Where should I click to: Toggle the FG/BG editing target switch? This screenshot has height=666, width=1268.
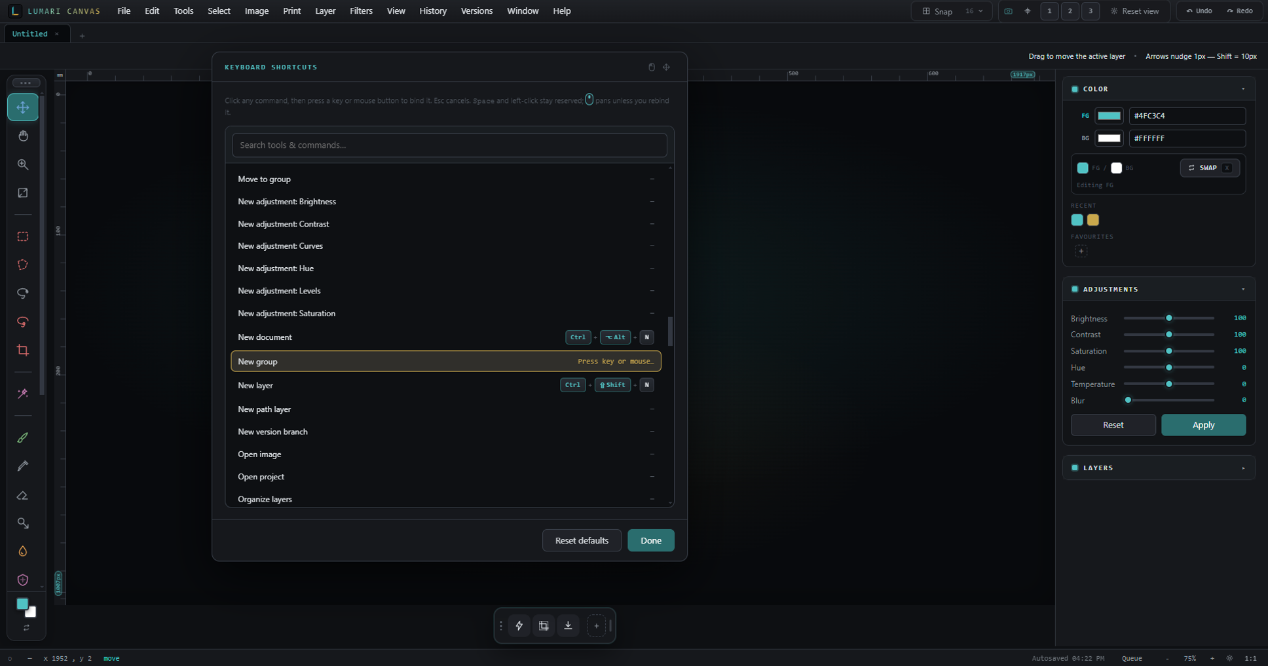point(1106,168)
